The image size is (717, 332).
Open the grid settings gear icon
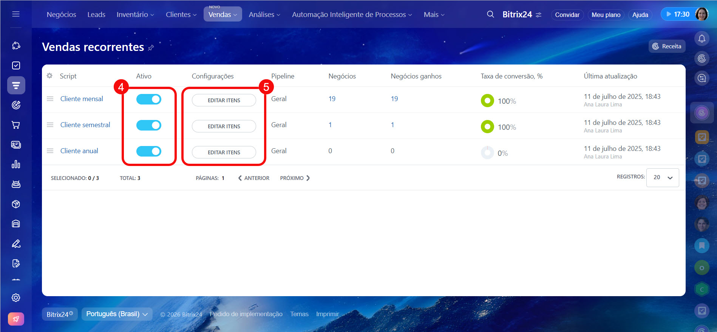(x=49, y=76)
